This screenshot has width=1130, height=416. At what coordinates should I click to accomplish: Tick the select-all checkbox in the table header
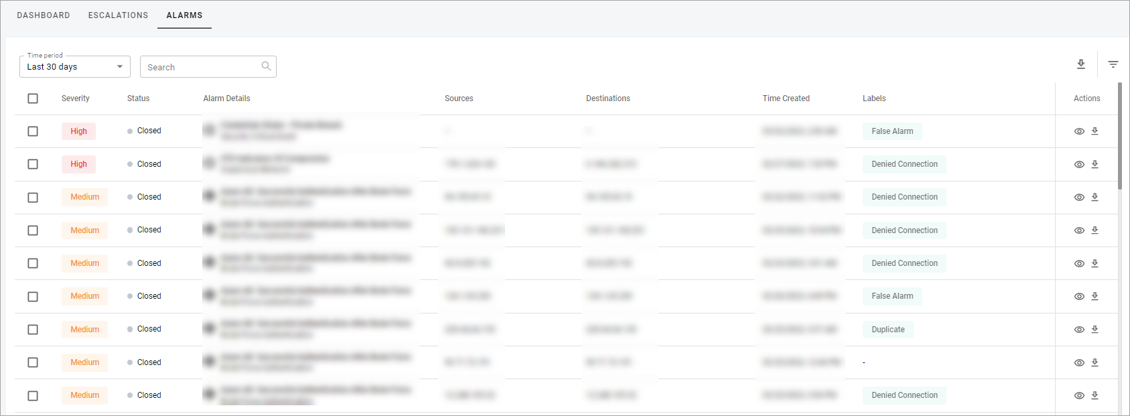[x=33, y=98]
